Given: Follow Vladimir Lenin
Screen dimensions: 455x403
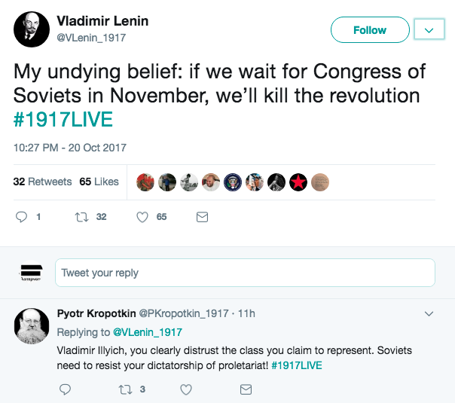Looking at the screenshot, I should (x=369, y=30).
